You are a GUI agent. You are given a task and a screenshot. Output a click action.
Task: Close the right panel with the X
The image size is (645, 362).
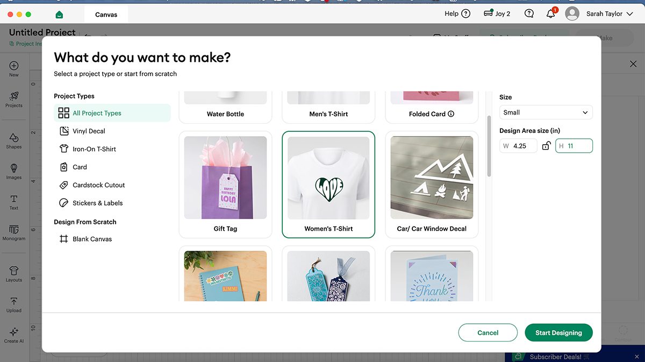[633, 64]
